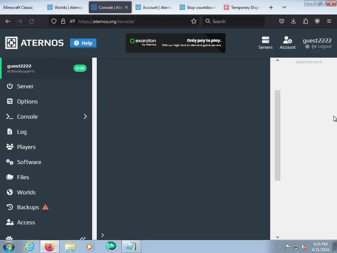
Task: Open the Pocket save icon
Action: (282, 21)
